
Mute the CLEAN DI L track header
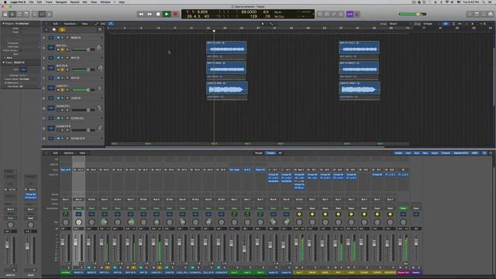[x=58, y=119]
